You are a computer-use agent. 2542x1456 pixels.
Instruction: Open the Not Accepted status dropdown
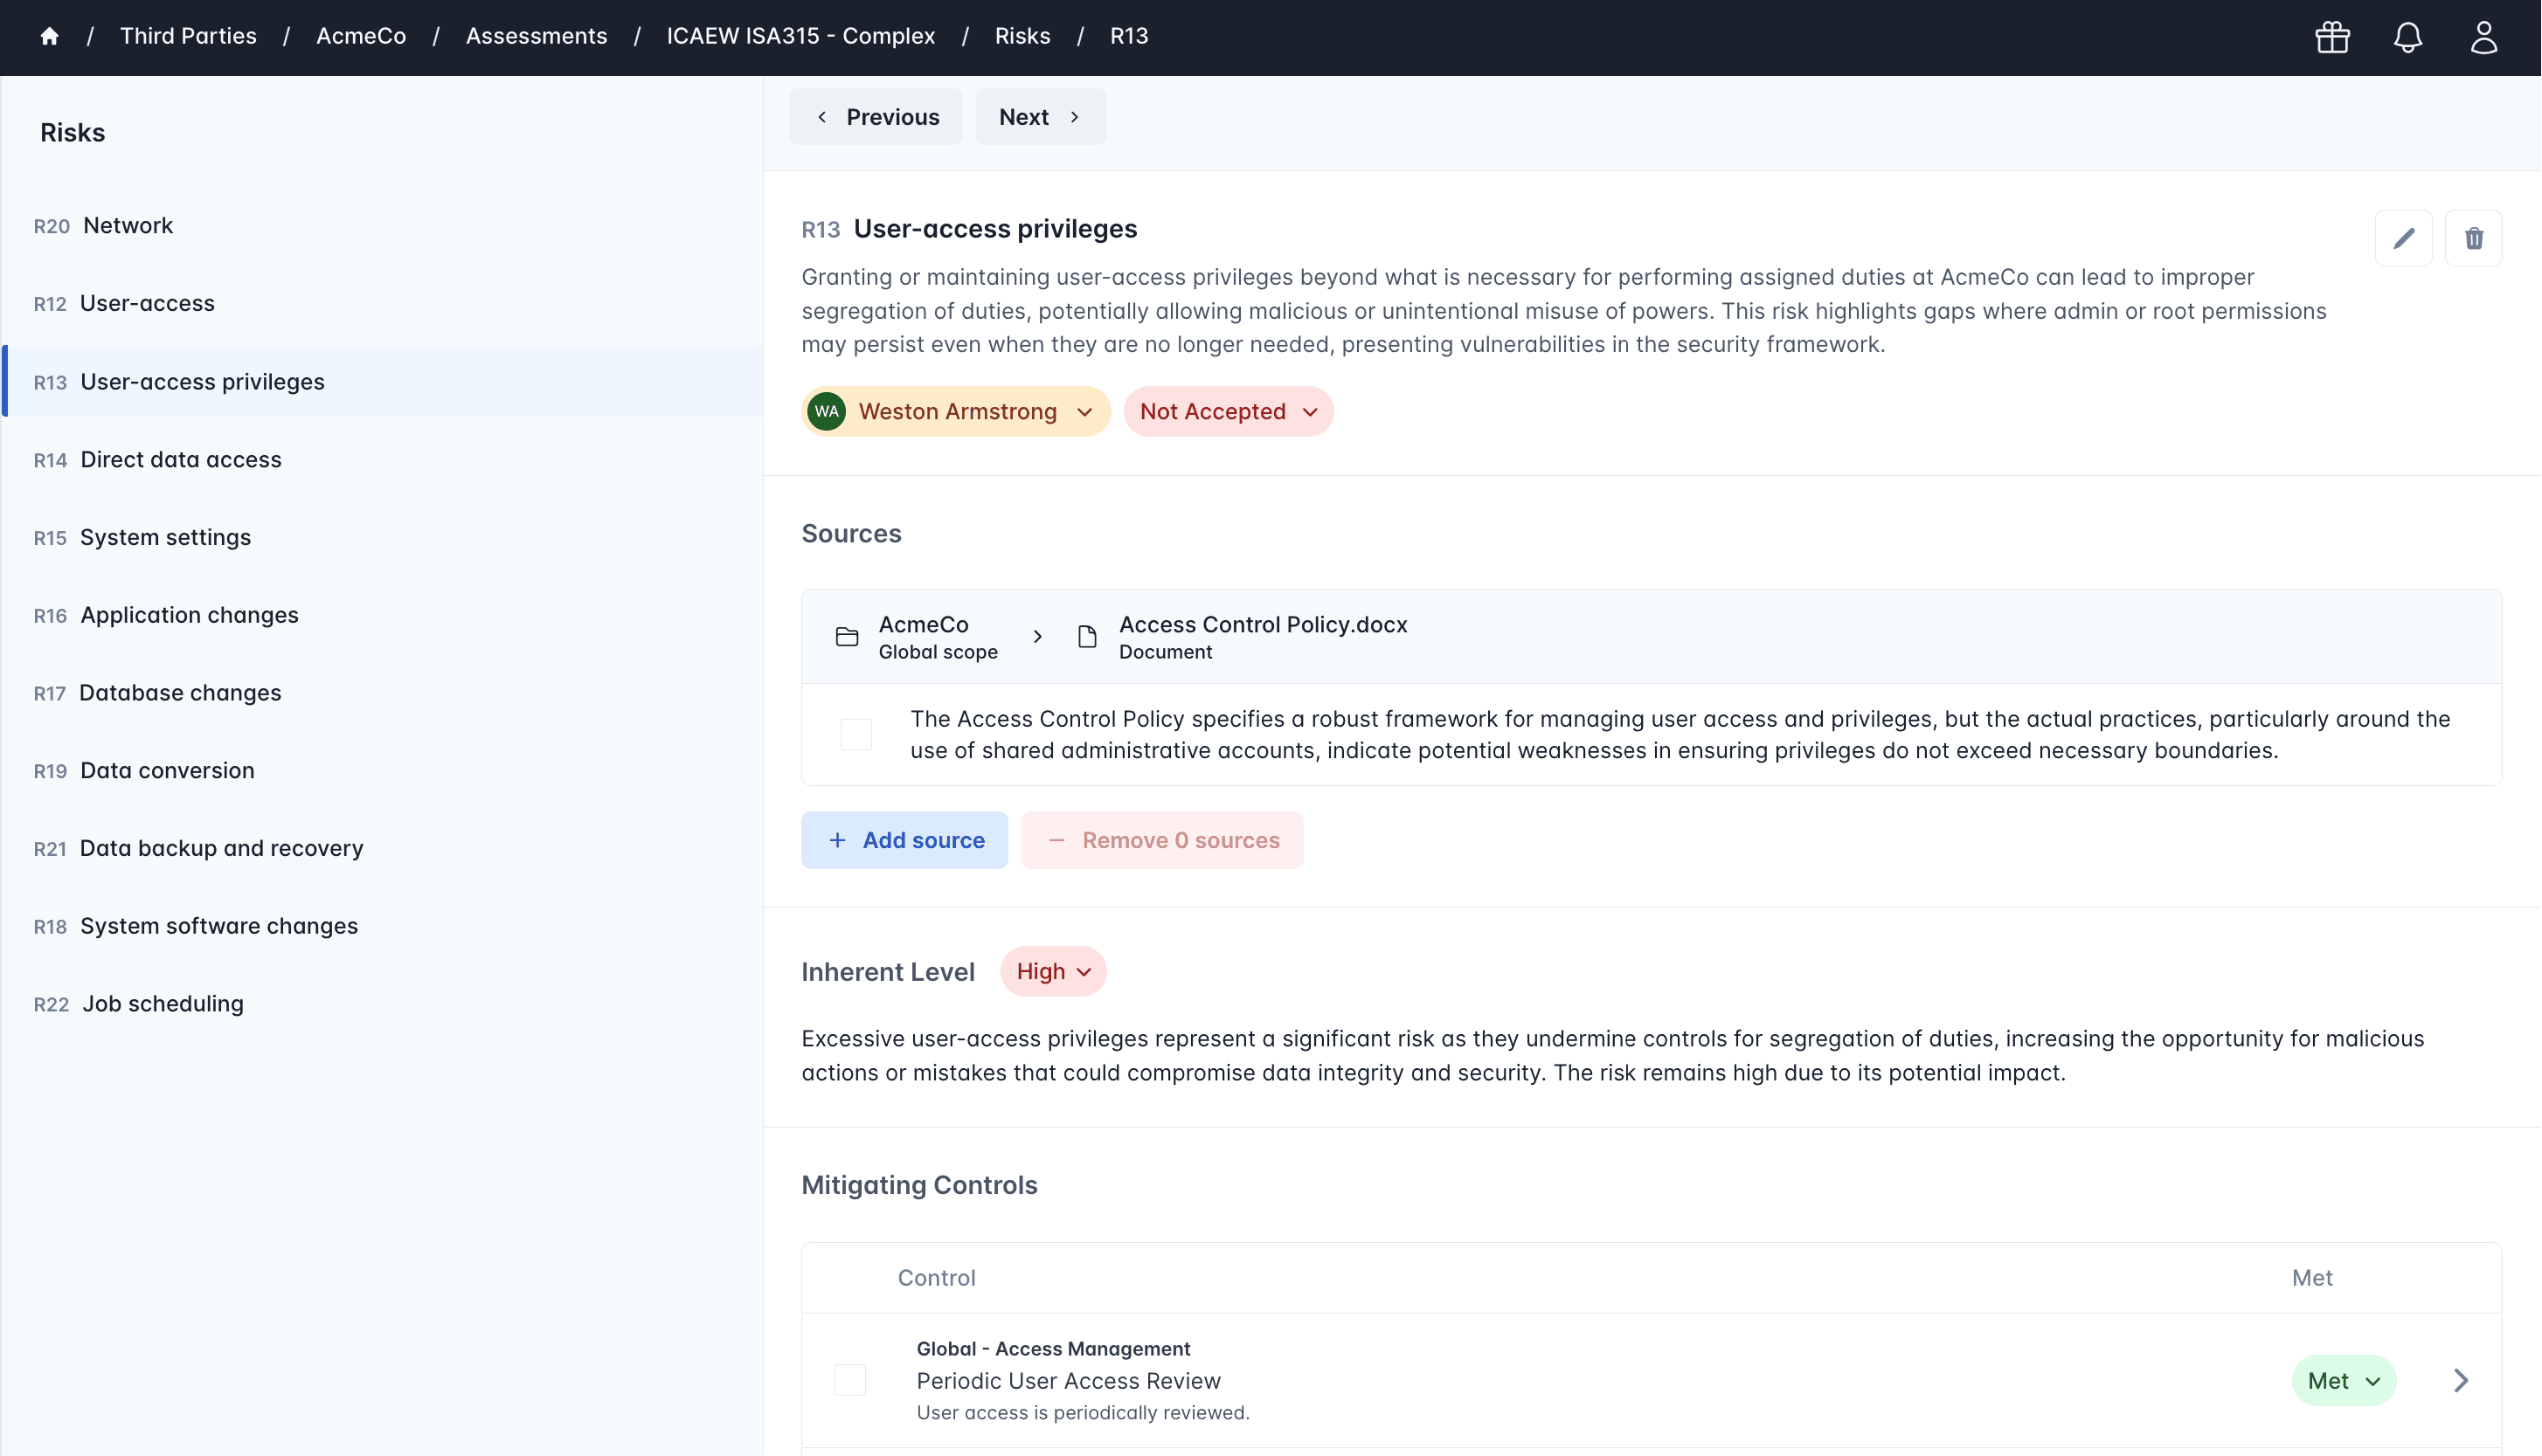[x=1228, y=411]
